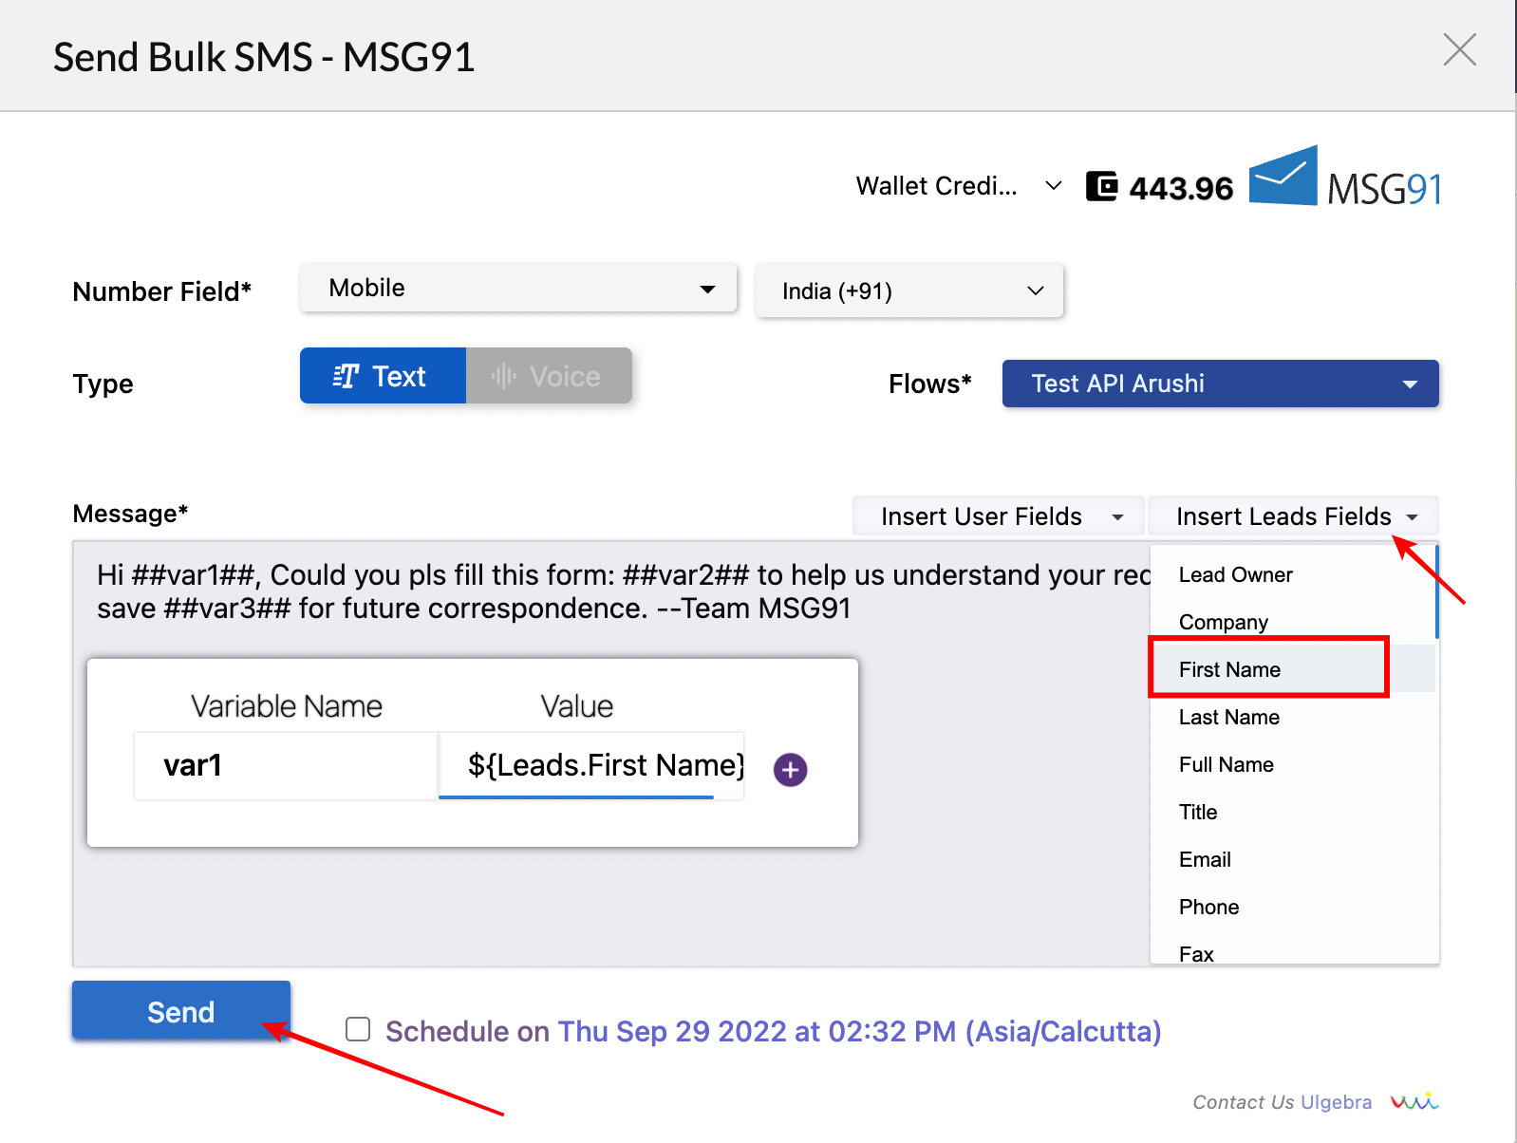Screen dimensions: 1517x1143
Task: Enable the Schedule on checkbox
Action: coord(358,1029)
